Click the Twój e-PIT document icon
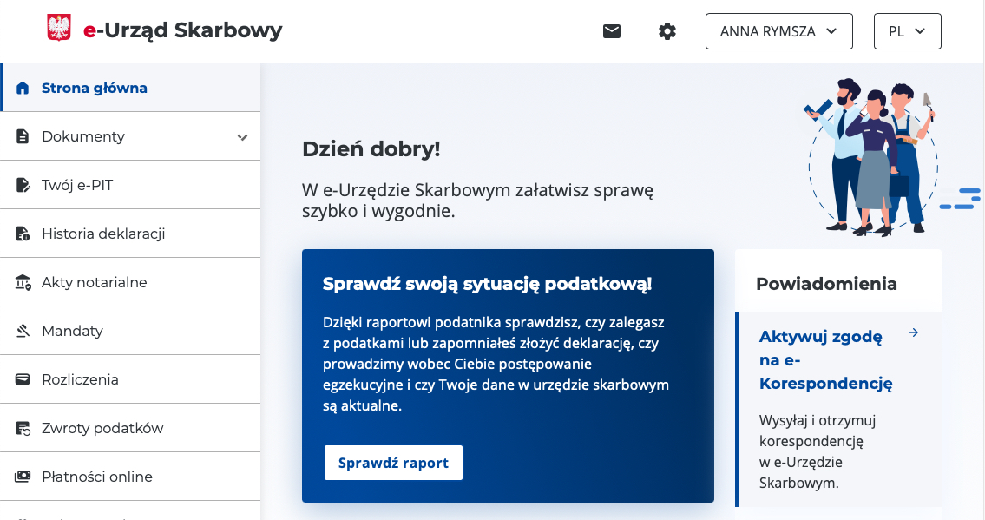Screen dimensions: 985x520 tap(22, 184)
